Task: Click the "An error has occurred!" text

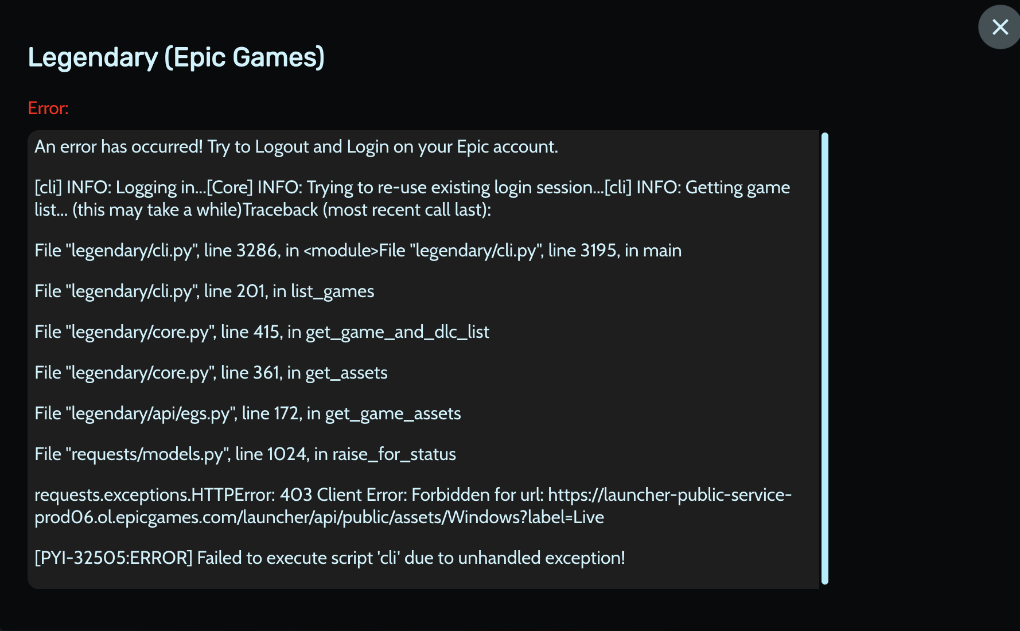Action: 118,147
